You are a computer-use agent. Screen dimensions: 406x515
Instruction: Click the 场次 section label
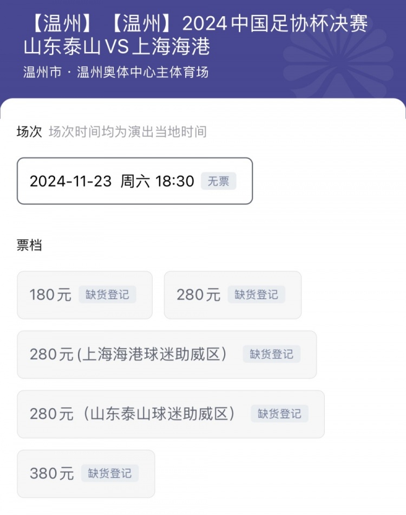click(x=29, y=132)
